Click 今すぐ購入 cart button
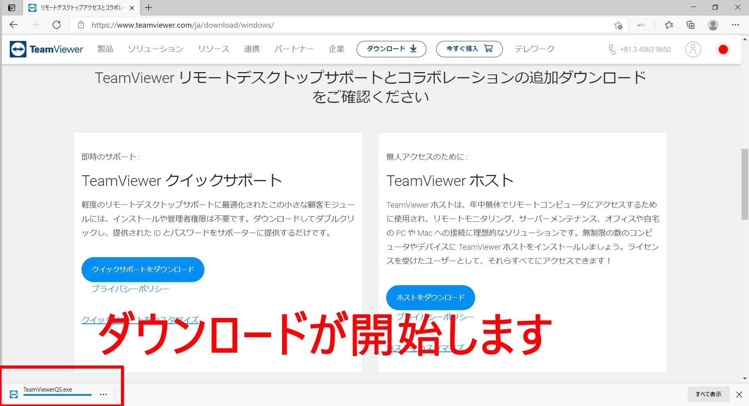Image resolution: width=749 pixels, height=406 pixels. point(469,49)
